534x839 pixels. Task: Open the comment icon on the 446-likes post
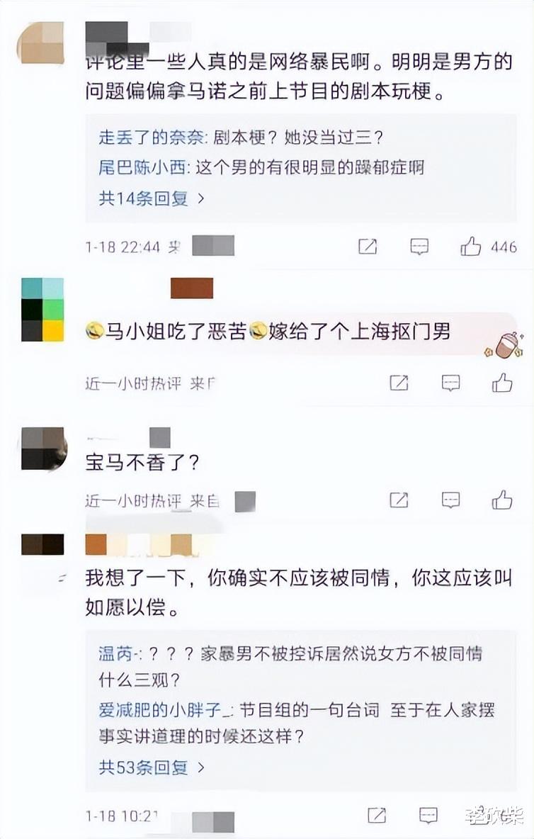[x=419, y=247]
